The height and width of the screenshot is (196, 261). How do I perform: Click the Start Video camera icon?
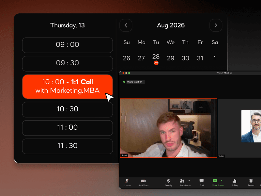pos(143,181)
